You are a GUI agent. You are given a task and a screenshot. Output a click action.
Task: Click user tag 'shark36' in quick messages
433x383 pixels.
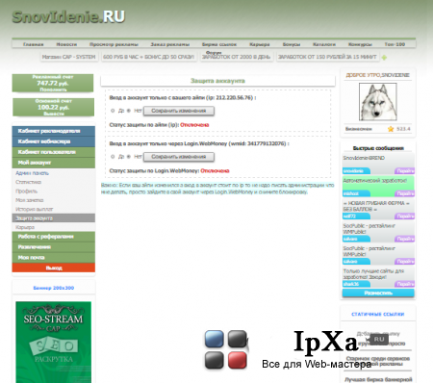click(356, 284)
